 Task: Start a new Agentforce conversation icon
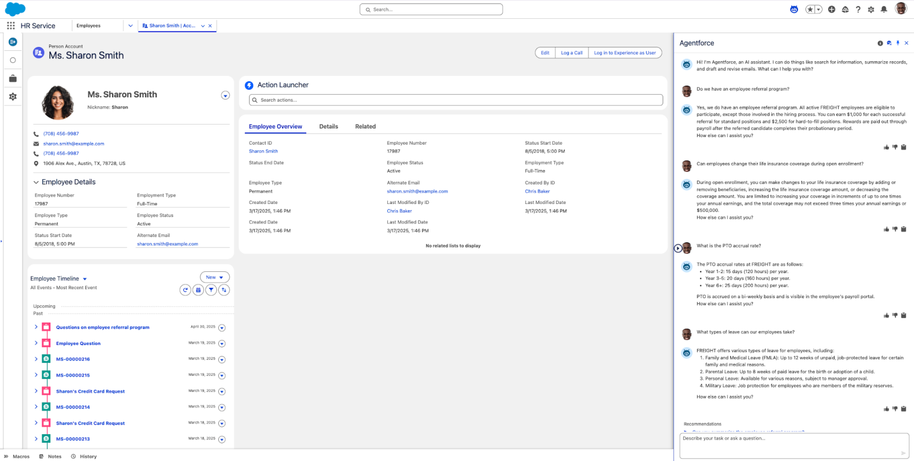click(889, 43)
